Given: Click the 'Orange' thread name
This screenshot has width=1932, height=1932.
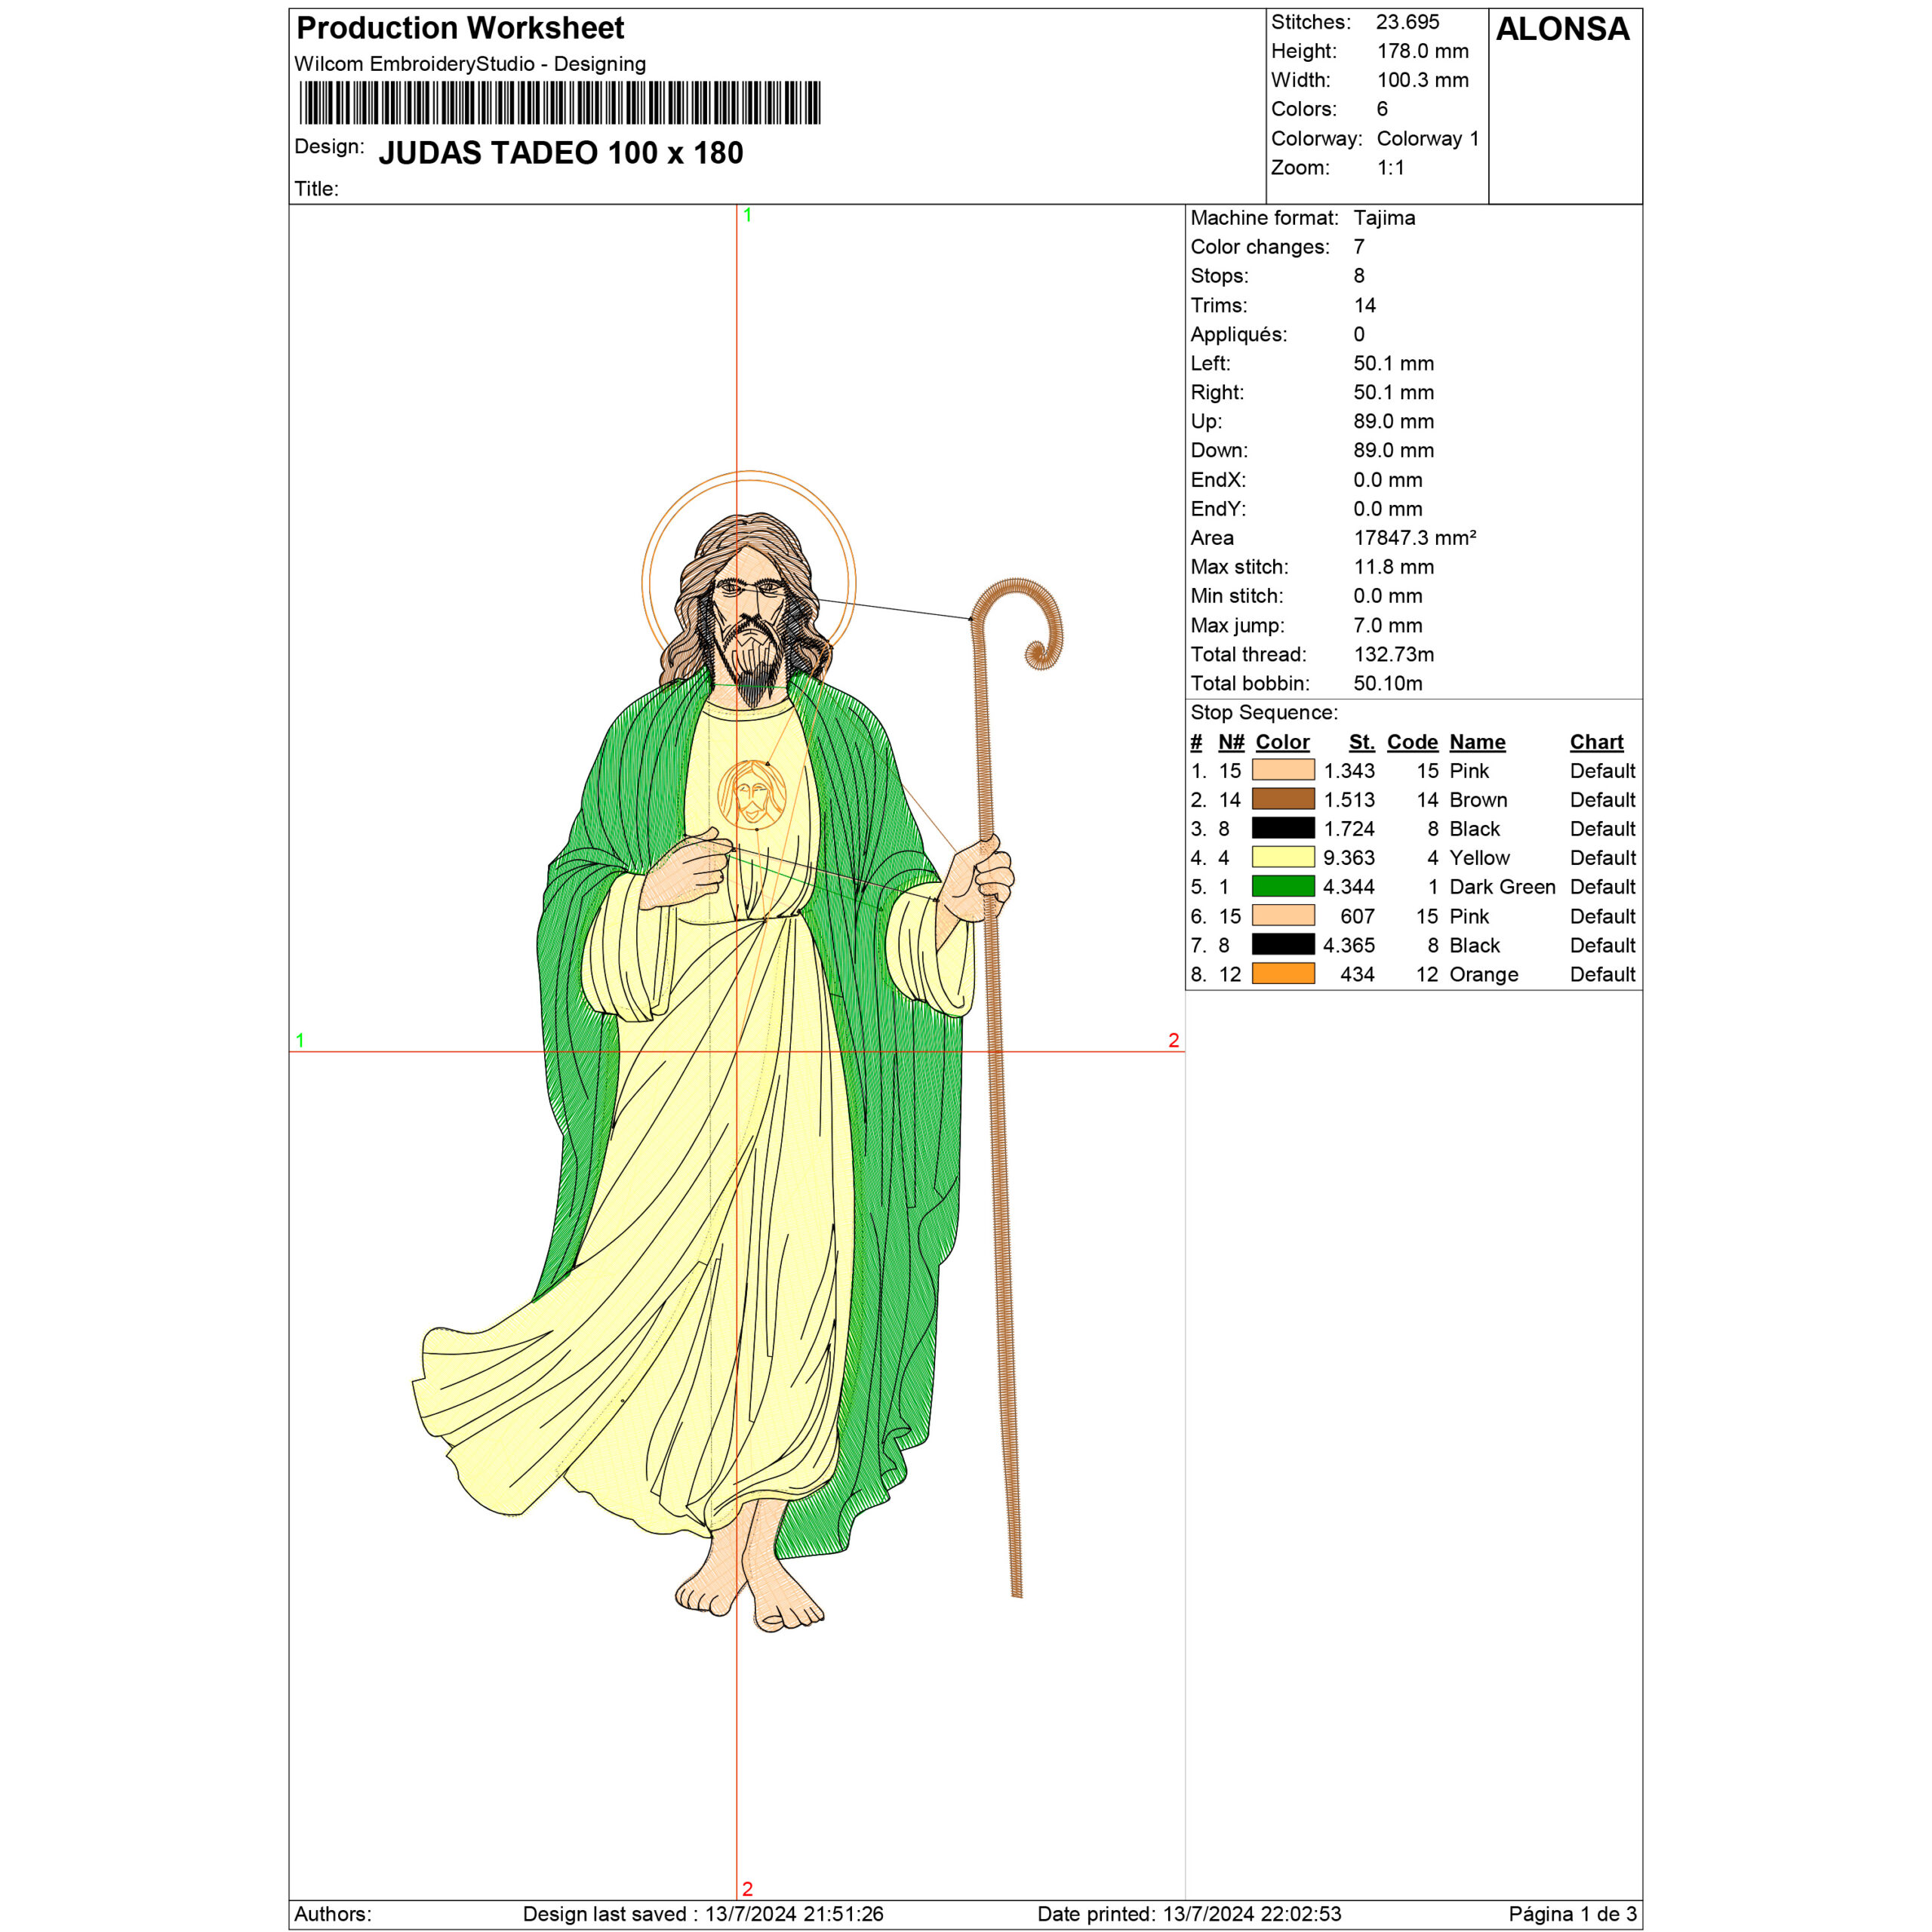Looking at the screenshot, I should point(1483,975).
